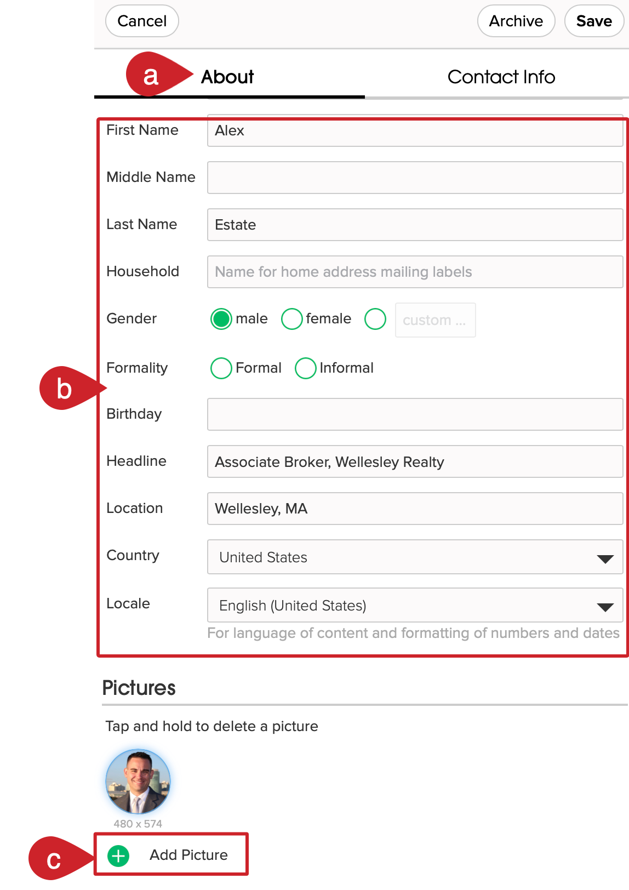Click the locale language hint text
Image resolution: width=629 pixels, height=890 pixels.
point(413,633)
